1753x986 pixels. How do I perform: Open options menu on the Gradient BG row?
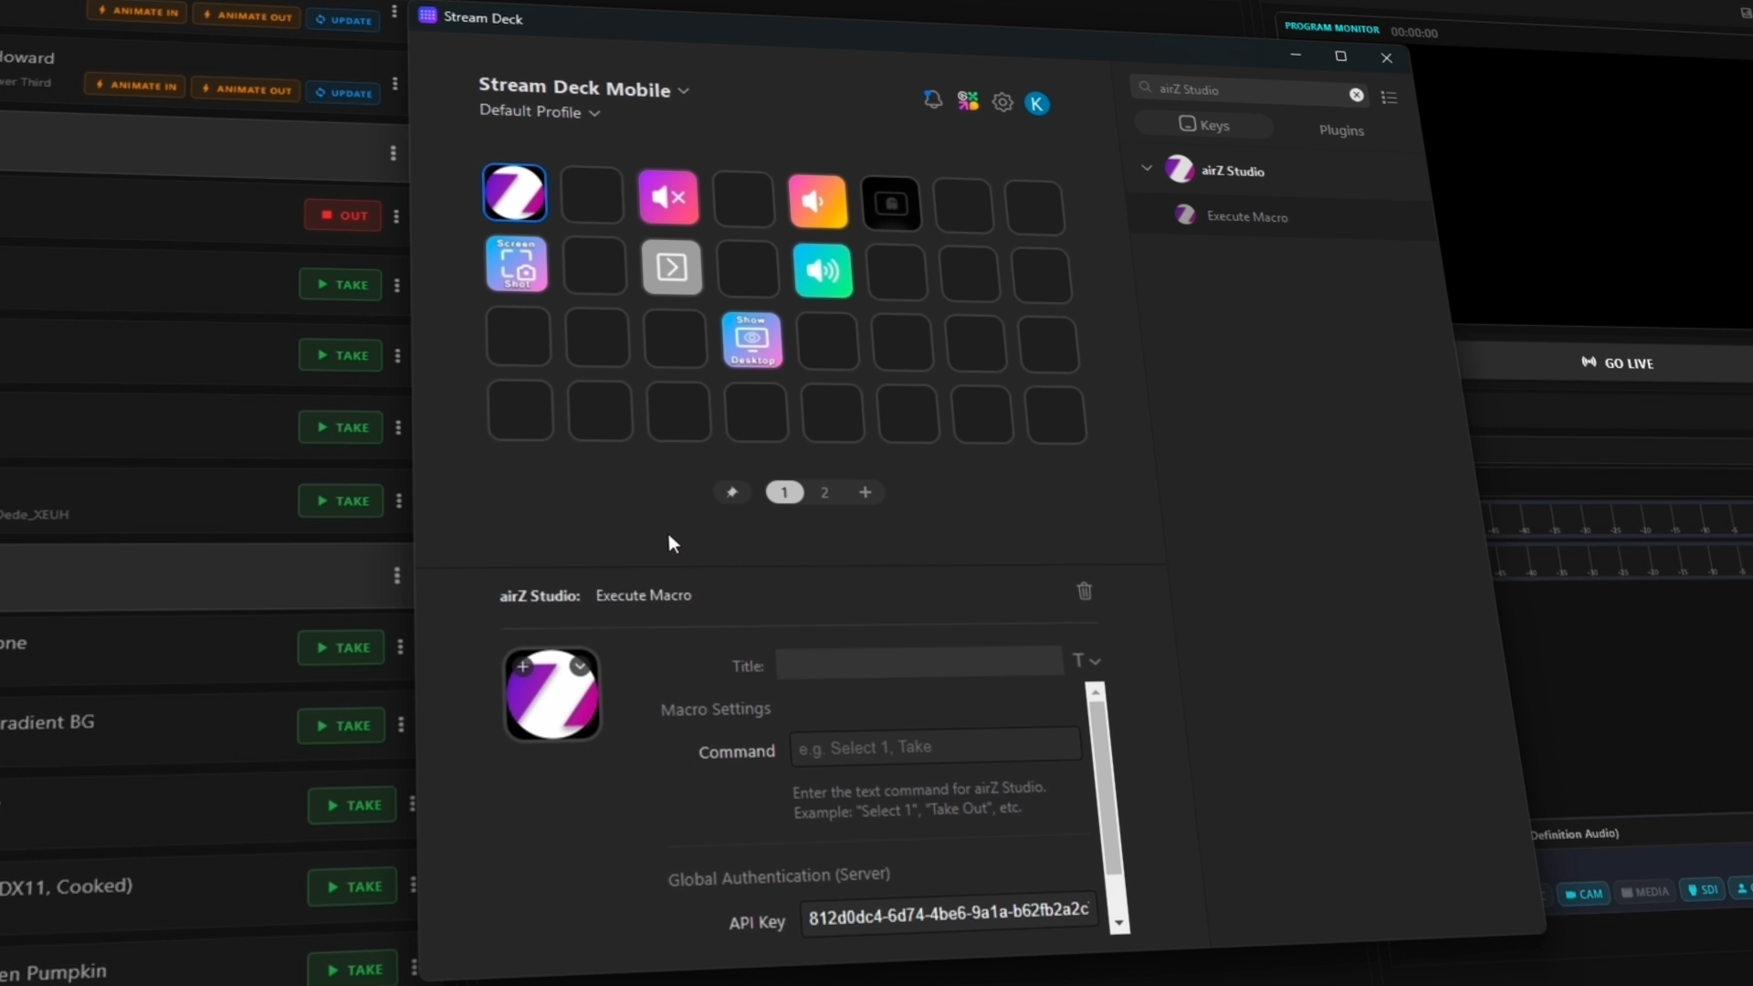[401, 725]
